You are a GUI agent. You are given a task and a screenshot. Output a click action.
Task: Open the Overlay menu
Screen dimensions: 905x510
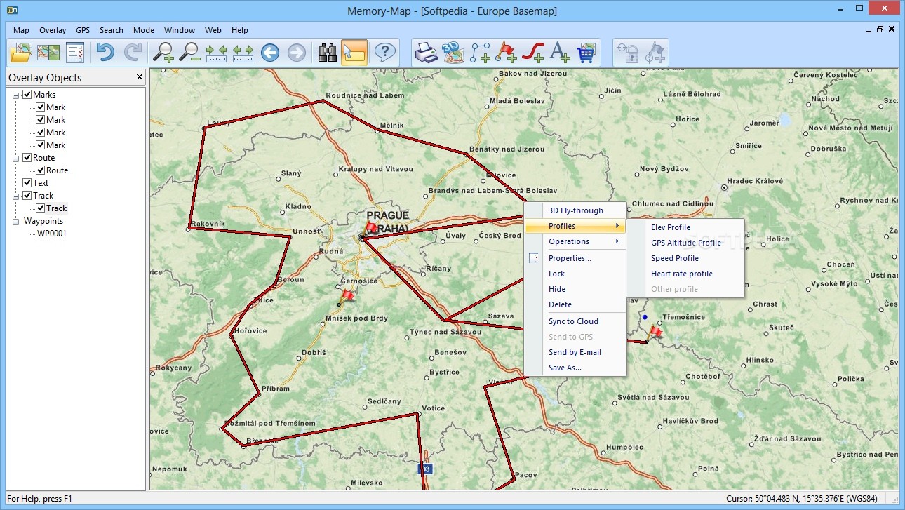[x=53, y=30]
